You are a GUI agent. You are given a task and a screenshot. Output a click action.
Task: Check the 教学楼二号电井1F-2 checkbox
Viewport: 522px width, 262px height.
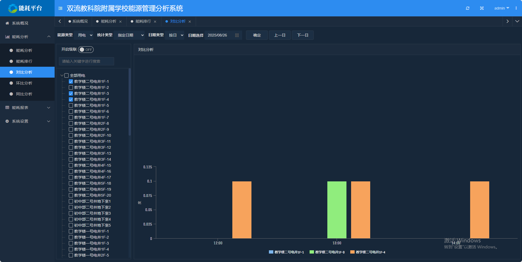pyautogui.click(x=71, y=87)
